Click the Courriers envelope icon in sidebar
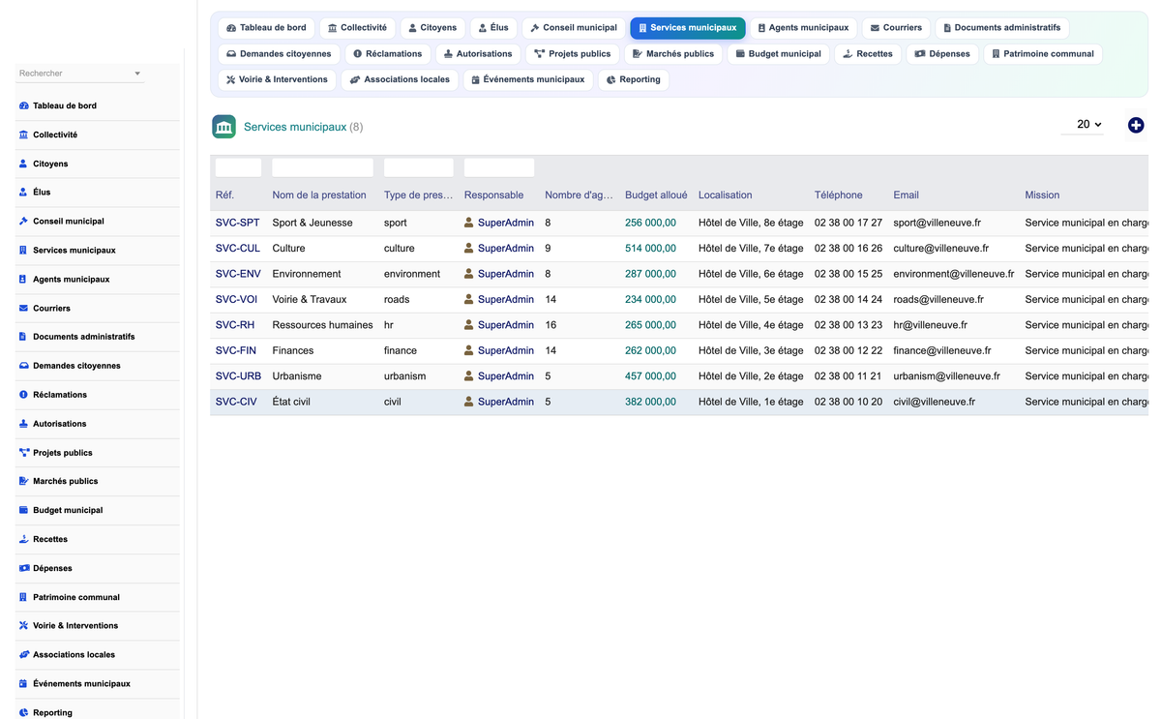 click(x=23, y=308)
